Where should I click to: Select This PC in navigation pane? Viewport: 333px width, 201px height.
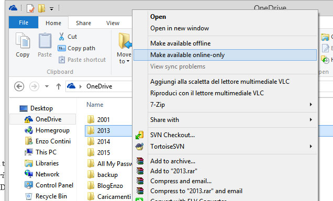click(x=40, y=152)
